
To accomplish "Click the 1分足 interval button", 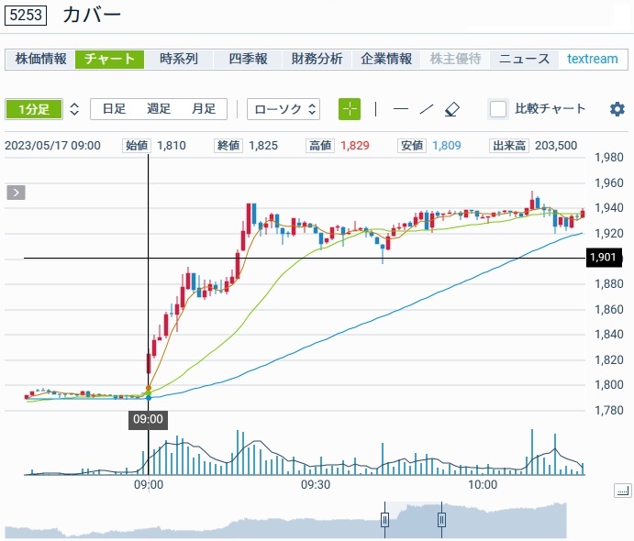I will click(x=34, y=109).
